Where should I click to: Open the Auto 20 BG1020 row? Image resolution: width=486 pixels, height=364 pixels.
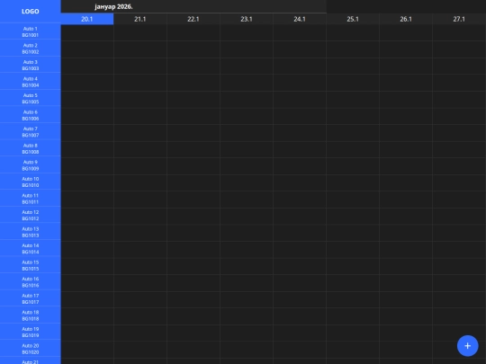(x=31, y=349)
